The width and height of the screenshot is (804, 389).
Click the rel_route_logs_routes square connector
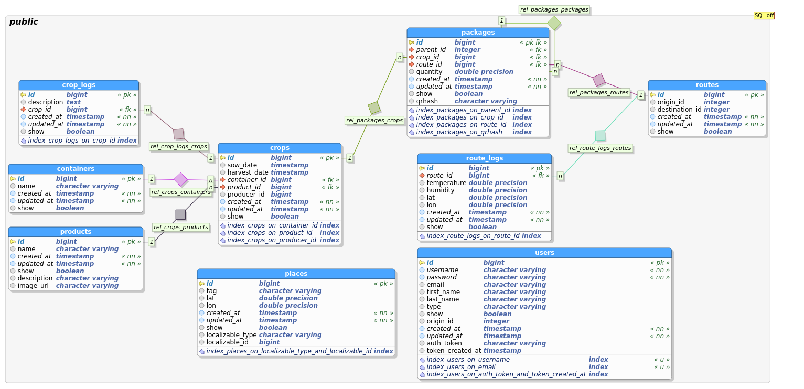(x=600, y=136)
